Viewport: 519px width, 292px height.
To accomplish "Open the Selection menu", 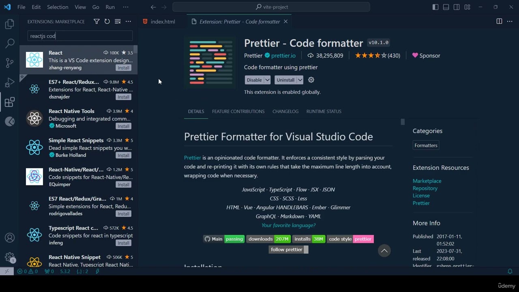I will pos(58,7).
